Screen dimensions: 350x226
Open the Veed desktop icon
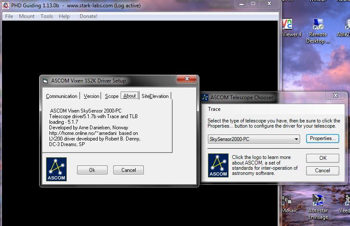coord(345,204)
